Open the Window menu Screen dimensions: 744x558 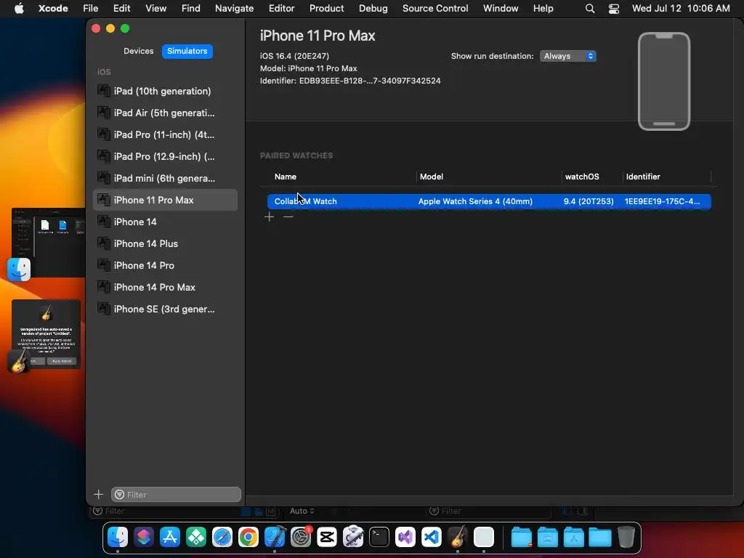(x=501, y=9)
